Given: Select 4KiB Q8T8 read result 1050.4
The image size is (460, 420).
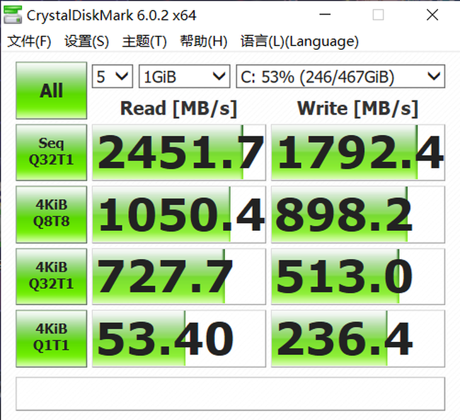Looking at the screenshot, I should pyautogui.click(x=179, y=214).
